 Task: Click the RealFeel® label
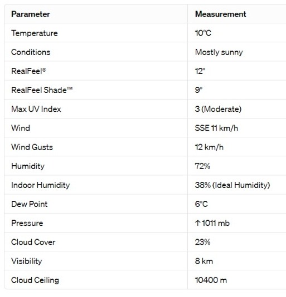(x=28, y=71)
